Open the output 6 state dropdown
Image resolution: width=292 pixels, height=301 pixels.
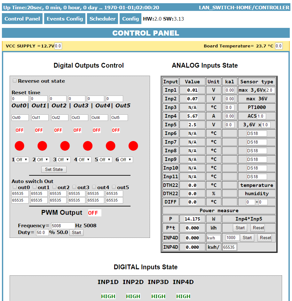pyautogui.click(x=126, y=160)
